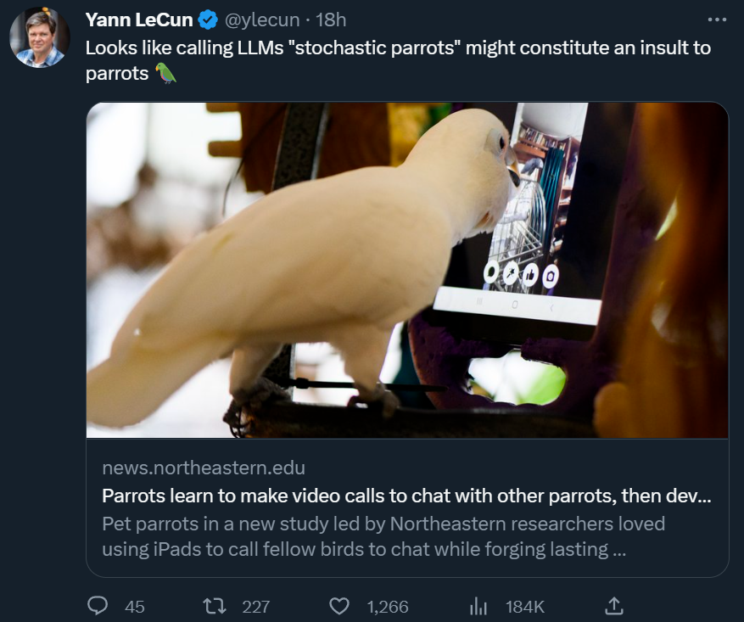The width and height of the screenshot is (744, 622).
Task: Click the 227 retweets count
Action: (x=256, y=607)
